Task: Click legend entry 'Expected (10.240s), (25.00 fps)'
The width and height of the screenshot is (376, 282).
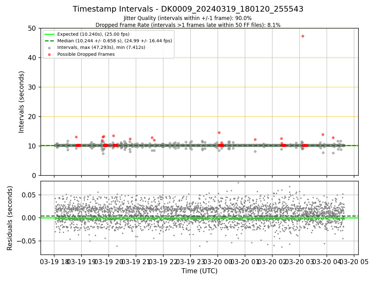Action: pos(93,34)
